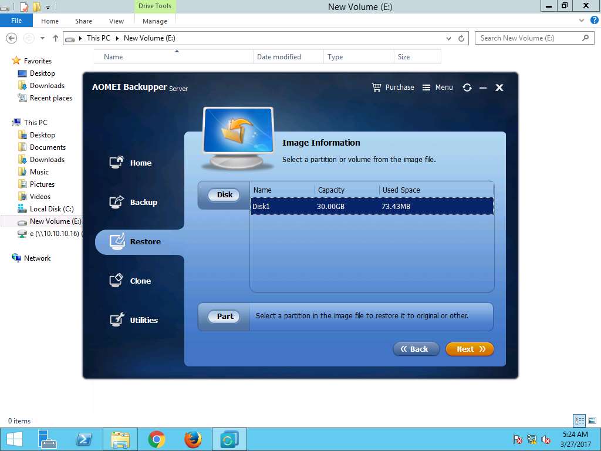The width and height of the screenshot is (601, 451).
Task: Select Documents under This PC
Action: 48,147
